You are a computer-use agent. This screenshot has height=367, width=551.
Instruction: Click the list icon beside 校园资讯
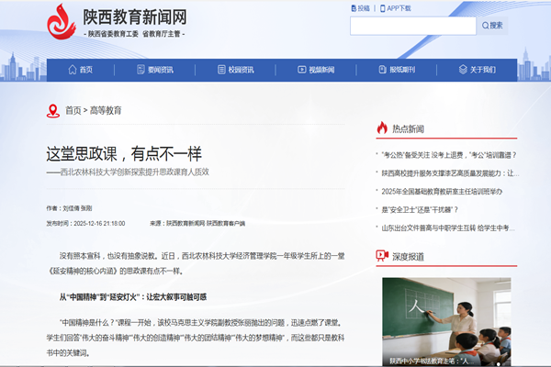click(x=221, y=70)
